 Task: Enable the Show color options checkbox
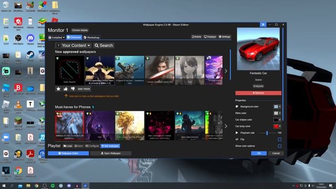(279, 146)
